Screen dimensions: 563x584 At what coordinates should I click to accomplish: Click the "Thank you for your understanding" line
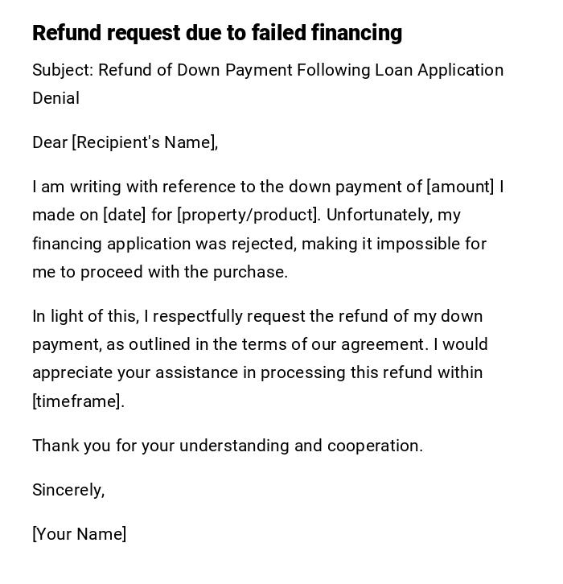161,446
